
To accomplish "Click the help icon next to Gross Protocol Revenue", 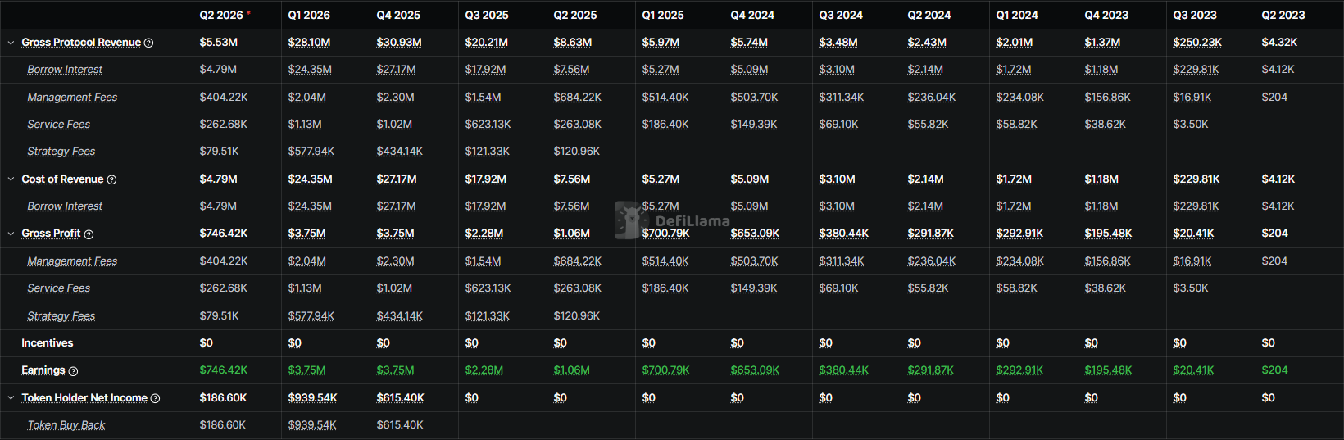I will 148,43.
